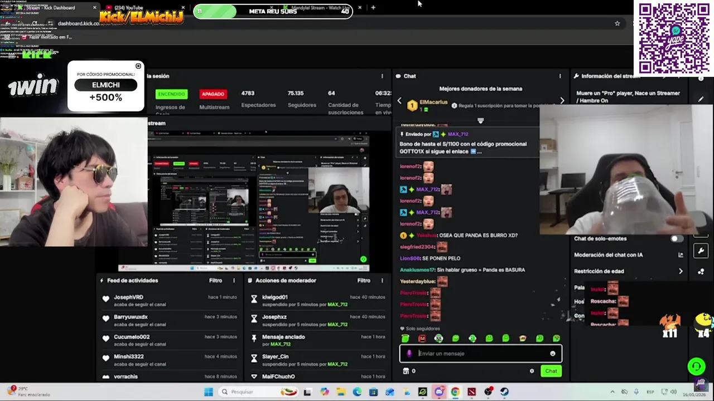Viewport: 714px width, 401px height.
Task: Click gold rank badge beside ElMacarius
Action: (412, 105)
